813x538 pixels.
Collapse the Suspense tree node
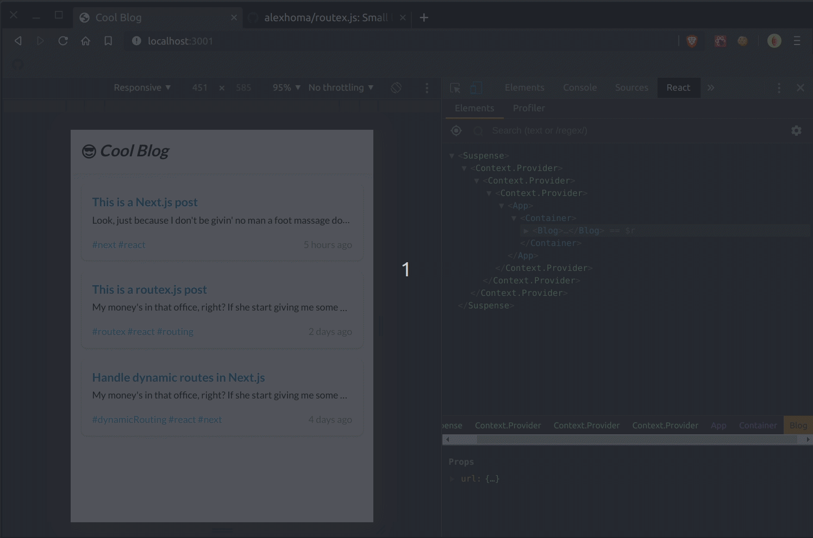(x=451, y=156)
